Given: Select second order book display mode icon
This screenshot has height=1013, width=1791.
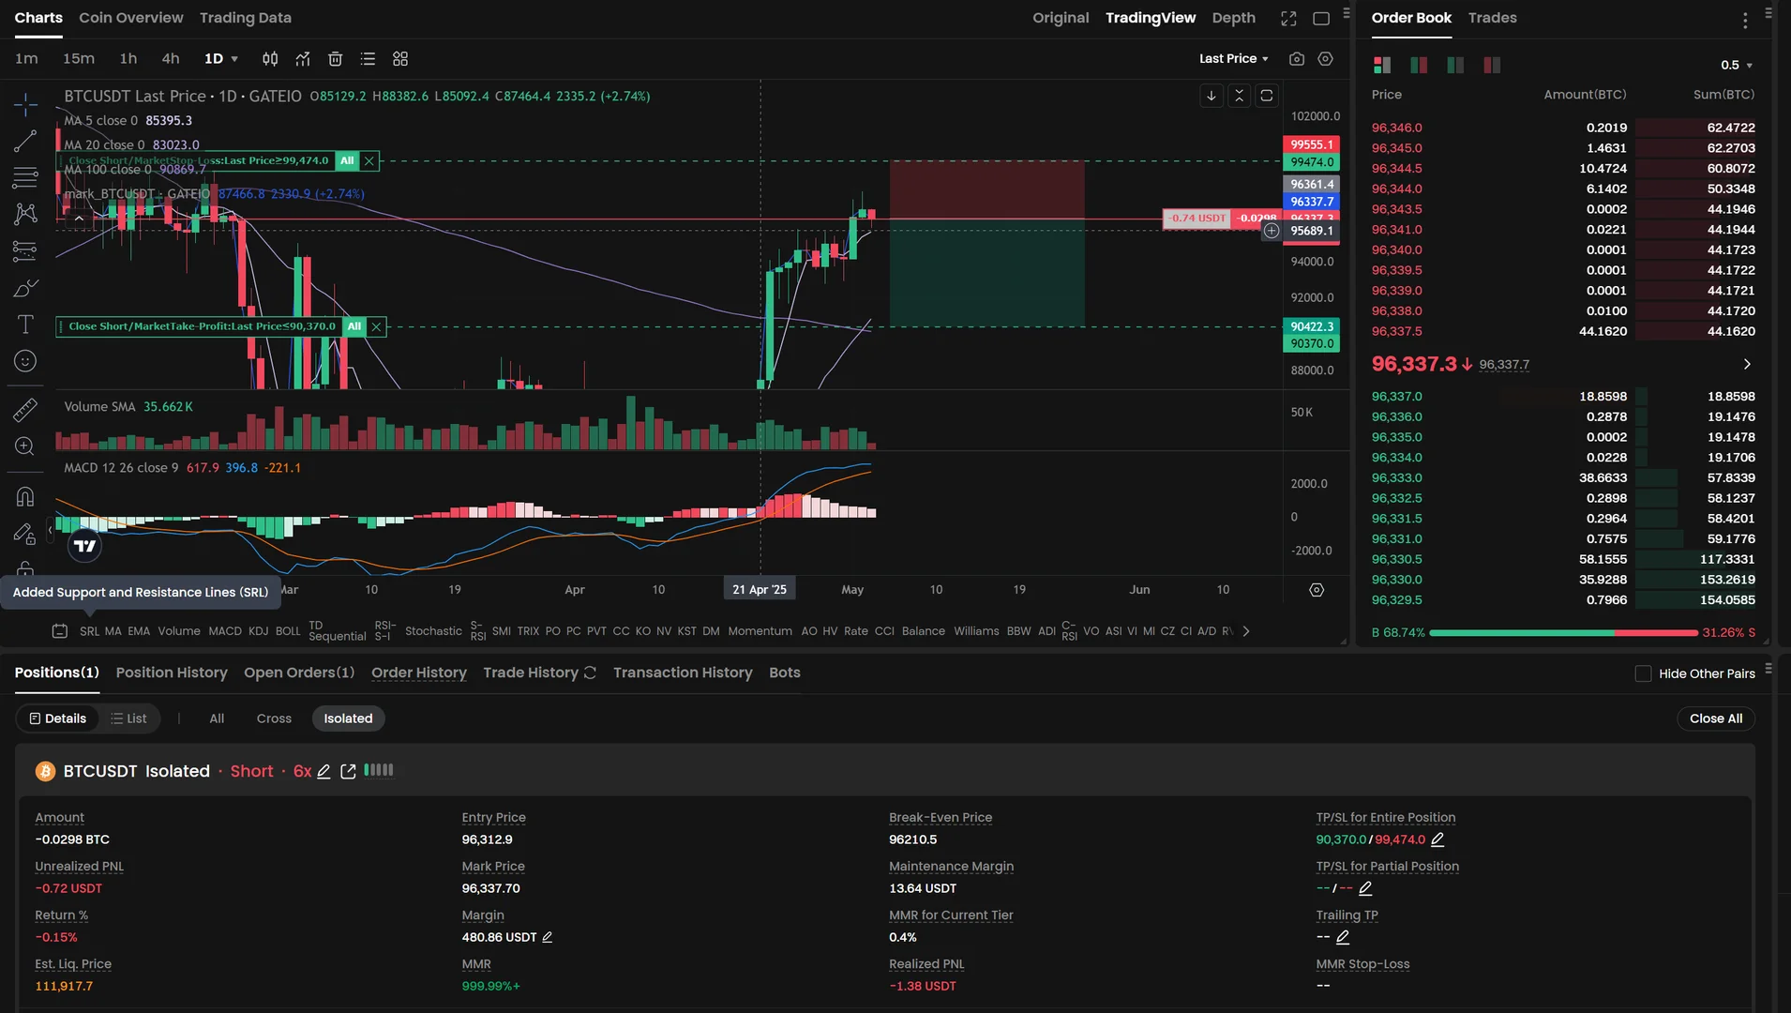Looking at the screenshot, I should tap(1419, 65).
